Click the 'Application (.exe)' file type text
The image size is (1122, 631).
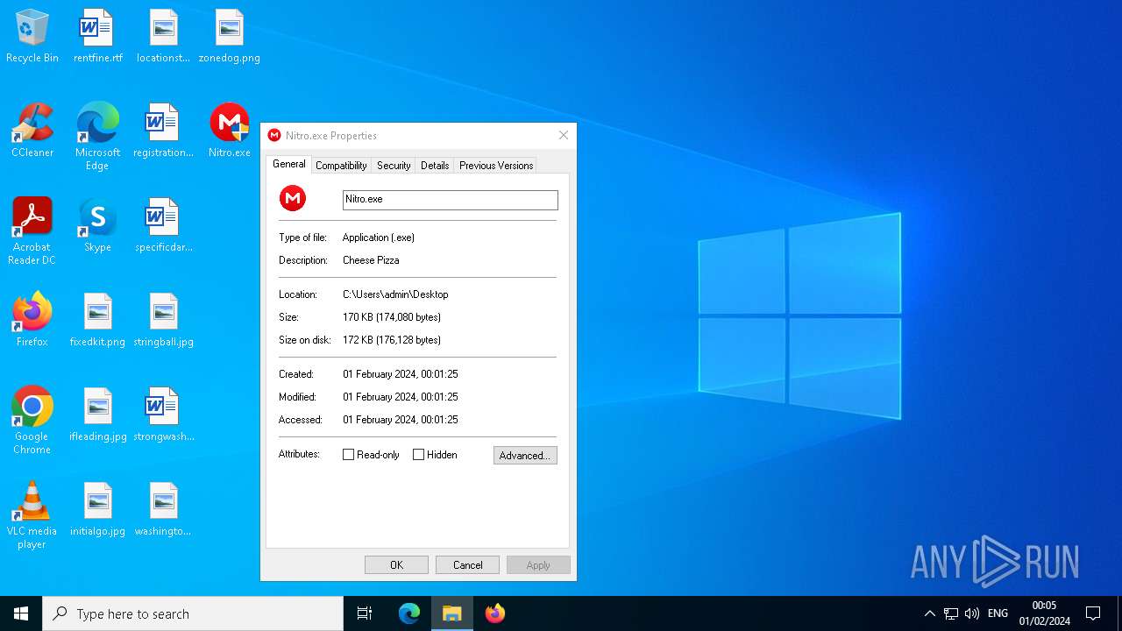(379, 238)
